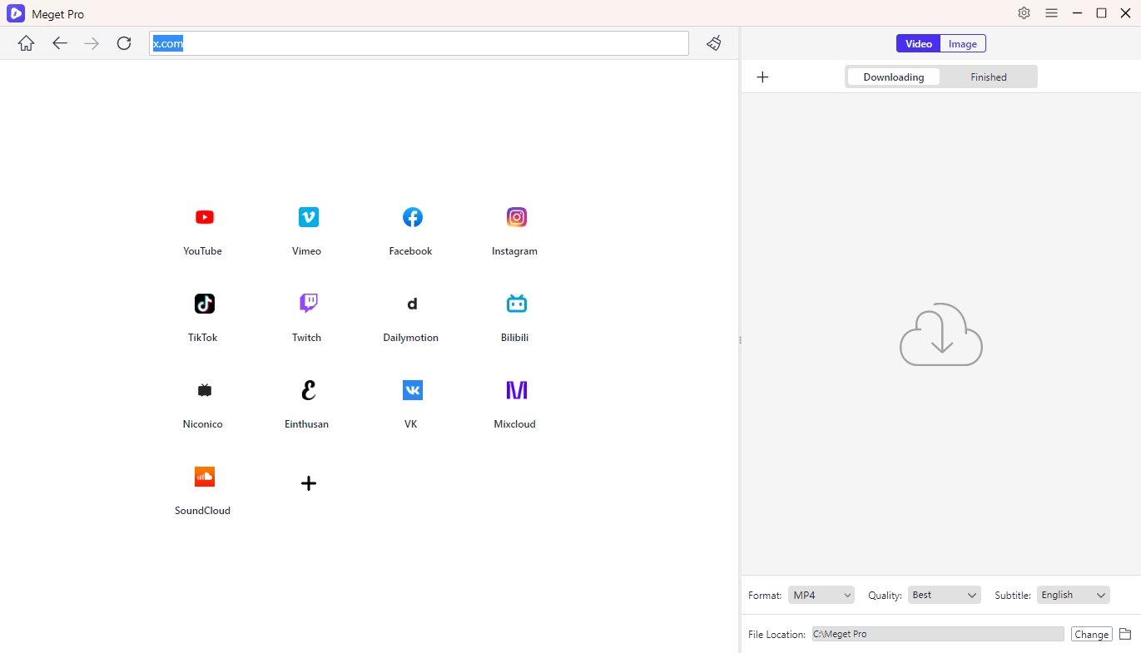Open the Twitch shortcut icon

(309, 304)
